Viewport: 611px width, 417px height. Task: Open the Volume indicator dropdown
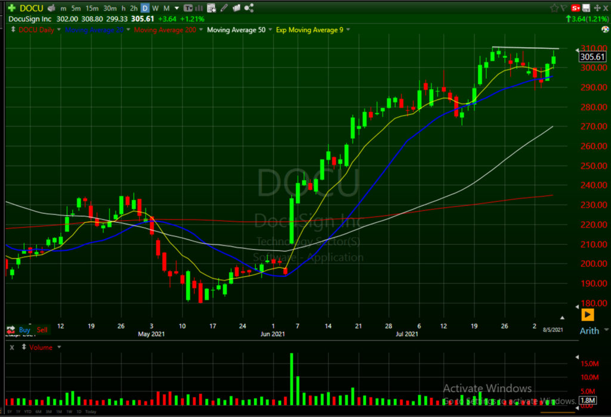pyautogui.click(x=59, y=347)
